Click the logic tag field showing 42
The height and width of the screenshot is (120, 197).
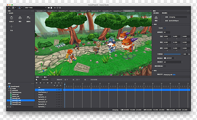point(167,32)
